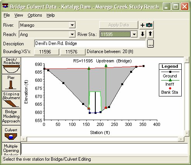191x165 pixels.
Task: Click plot vertical scrollbar down arrow
Action: click(x=187, y=133)
